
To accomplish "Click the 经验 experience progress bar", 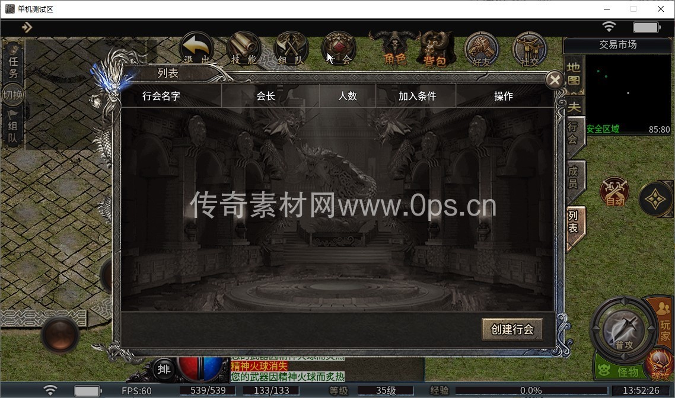I will click(531, 390).
